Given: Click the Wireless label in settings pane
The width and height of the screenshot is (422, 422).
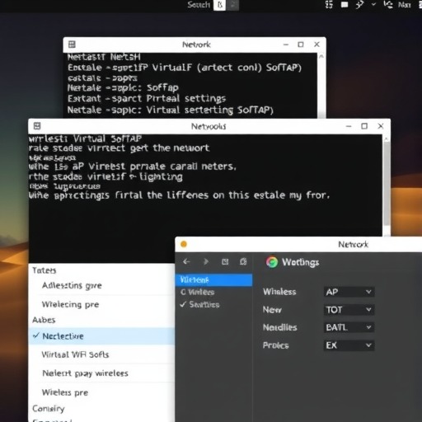Looking at the screenshot, I should (x=279, y=292).
